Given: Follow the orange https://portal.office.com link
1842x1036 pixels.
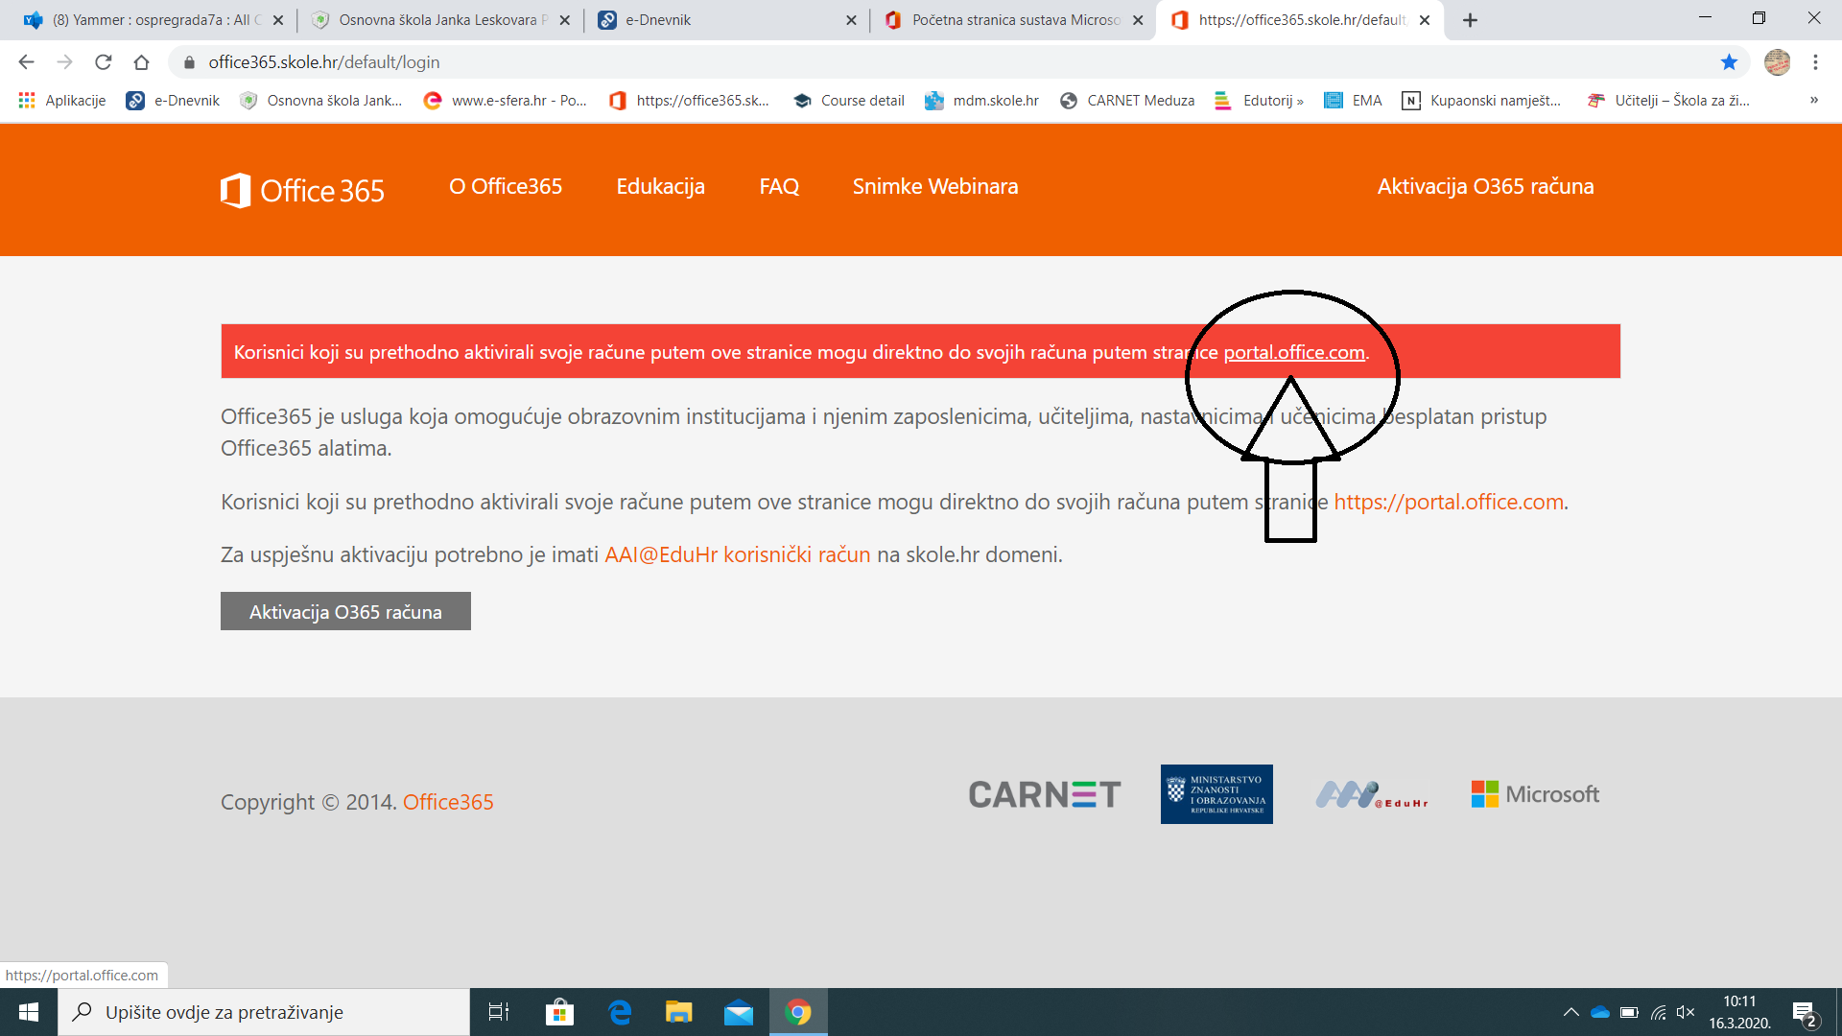Looking at the screenshot, I should (x=1448, y=502).
